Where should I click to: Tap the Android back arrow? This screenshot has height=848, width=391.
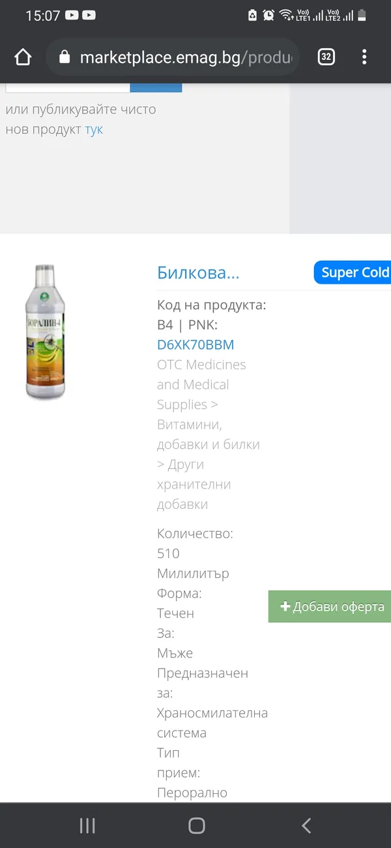306,826
